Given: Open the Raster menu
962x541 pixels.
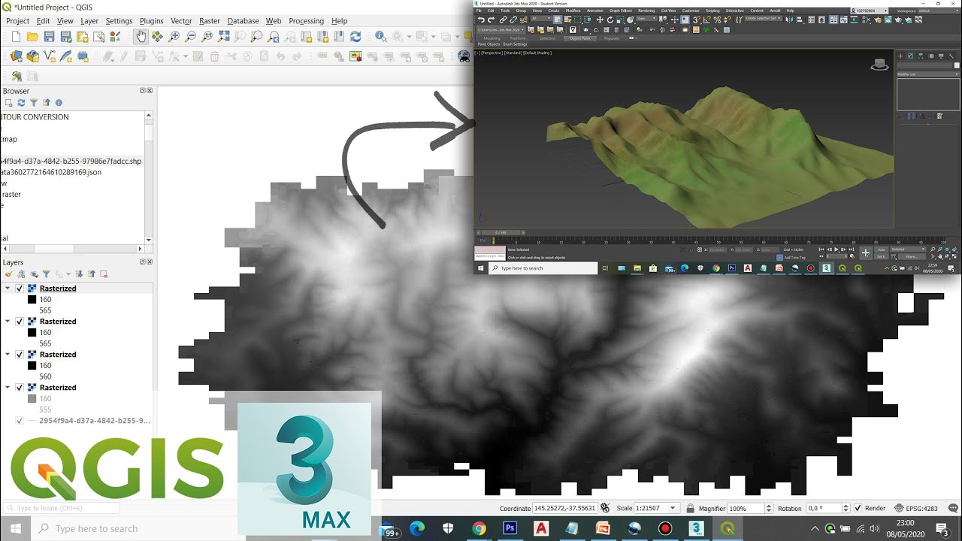Looking at the screenshot, I should [x=210, y=21].
